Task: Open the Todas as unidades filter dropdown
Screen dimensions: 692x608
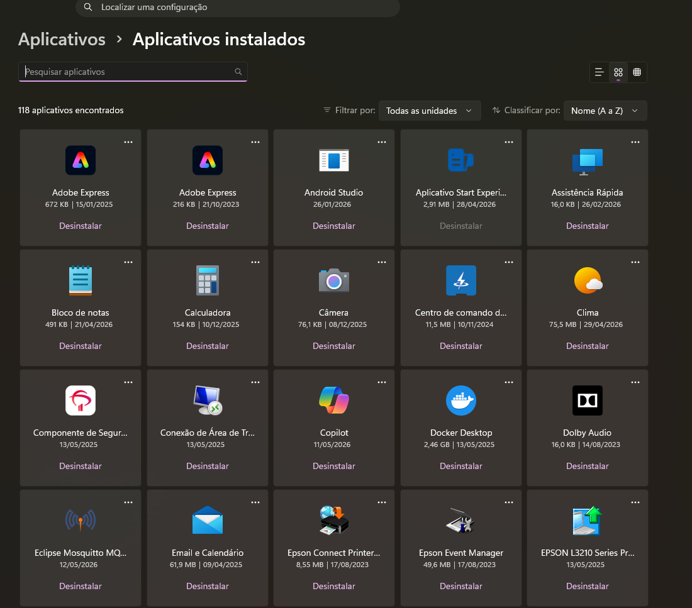Action: point(430,111)
